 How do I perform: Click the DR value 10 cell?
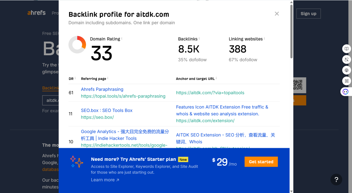point(71,142)
